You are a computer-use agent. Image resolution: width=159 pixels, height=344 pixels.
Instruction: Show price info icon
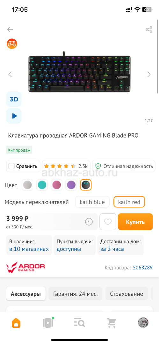89,222
